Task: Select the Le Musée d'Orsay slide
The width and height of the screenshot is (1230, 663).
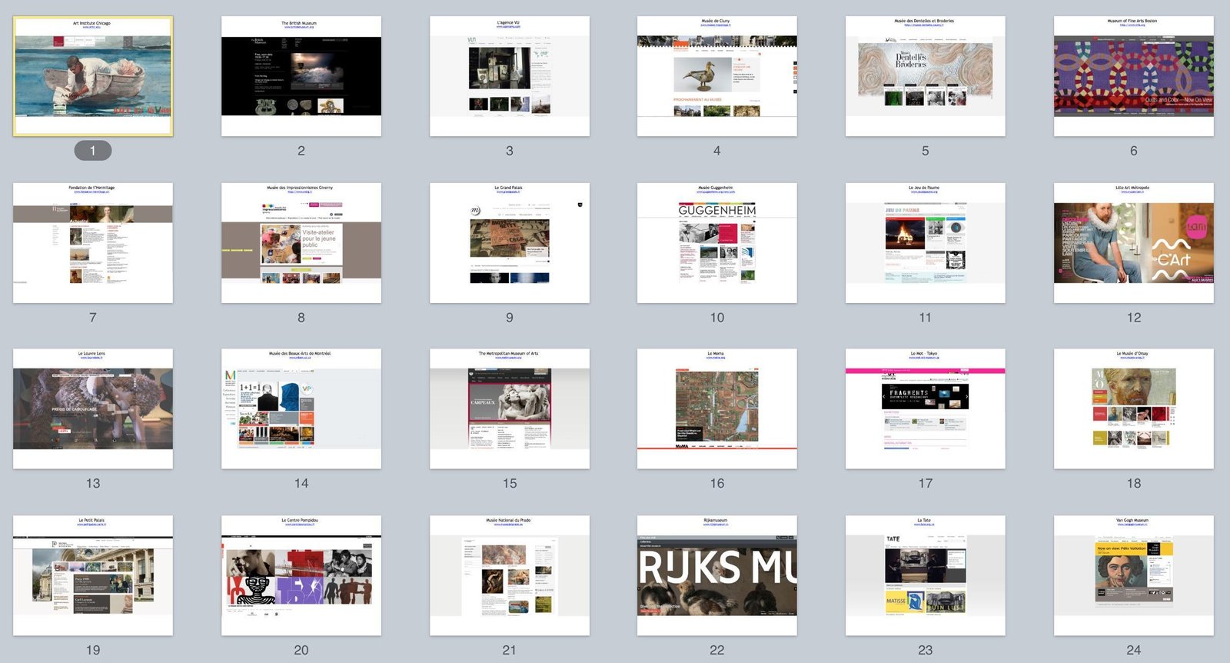Action: (1134, 409)
